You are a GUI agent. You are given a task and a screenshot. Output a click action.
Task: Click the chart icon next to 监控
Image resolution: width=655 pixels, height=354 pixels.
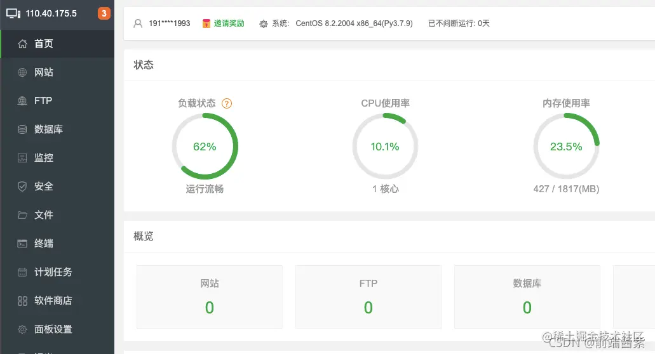[x=23, y=157]
